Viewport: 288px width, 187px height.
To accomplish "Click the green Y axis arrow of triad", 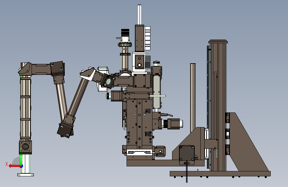I will coord(21,159).
